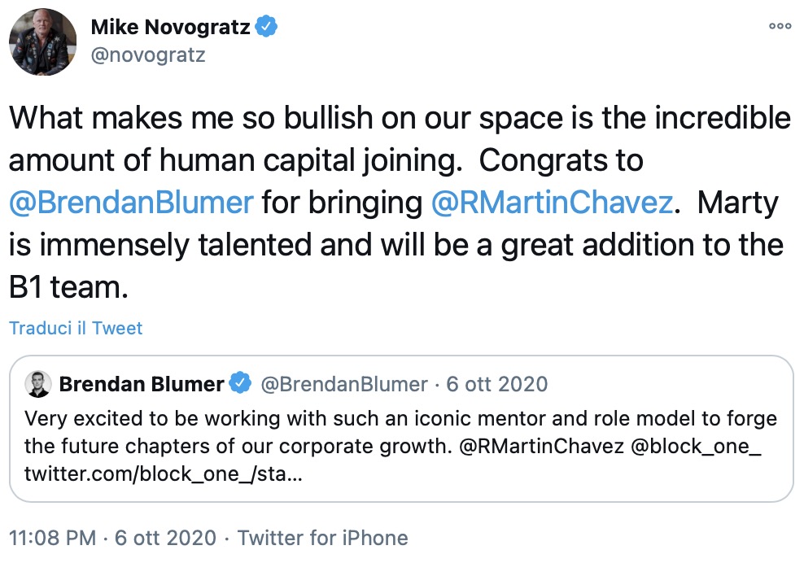Screen dimensions: 804x563
Task: Click the grey @BrendanBlumer handle in the quoted tweet
Action: pos(343,384)
